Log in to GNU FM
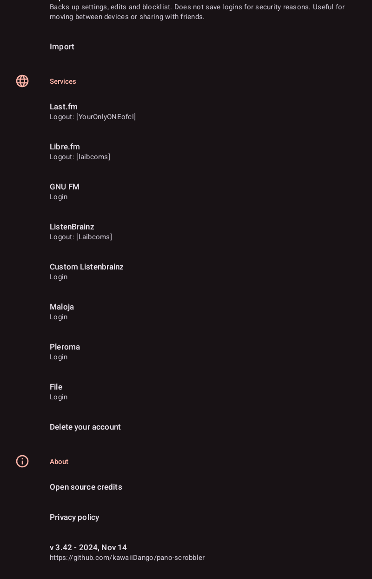 pos(59,197)
